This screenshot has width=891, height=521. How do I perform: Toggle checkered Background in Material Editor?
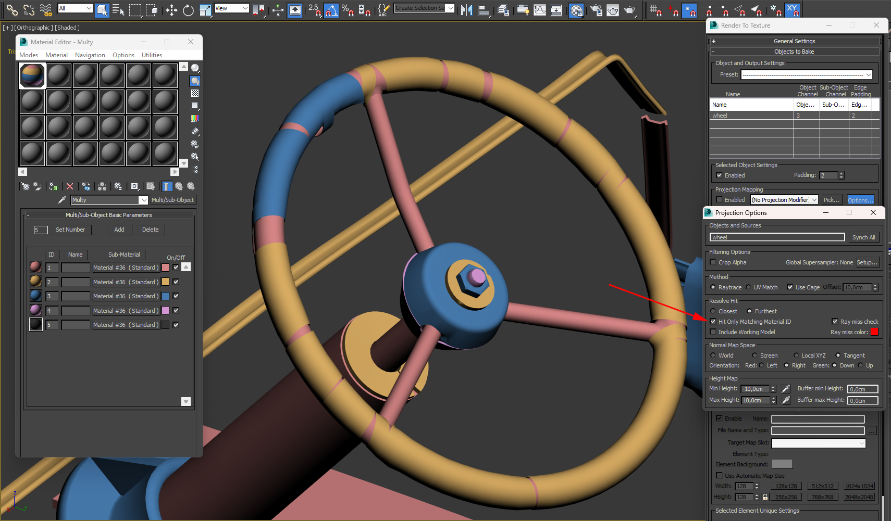pos(195,93)
